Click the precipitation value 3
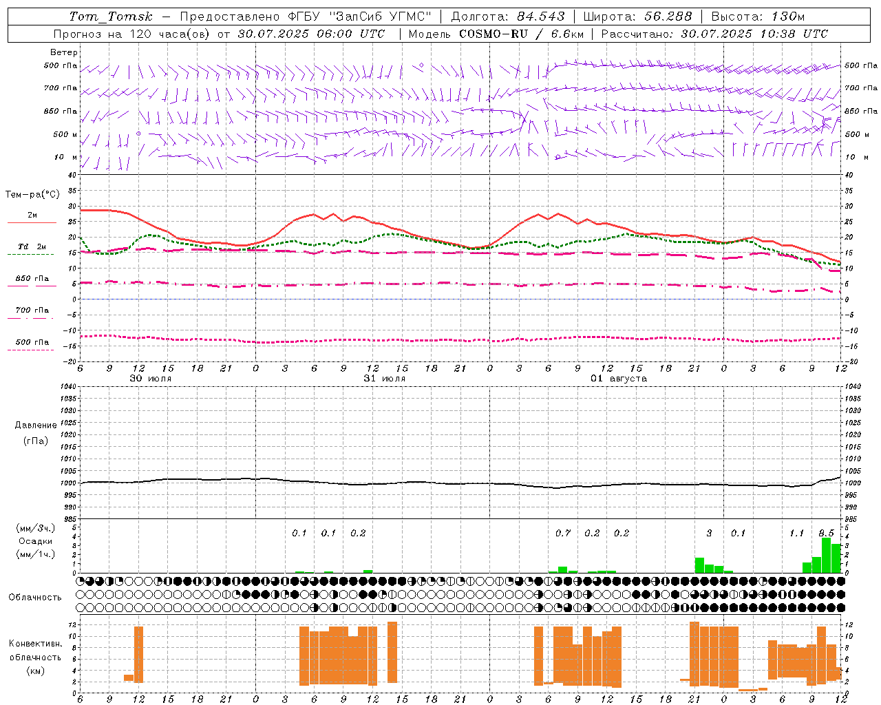881x705 pixels. pos(710,534)
